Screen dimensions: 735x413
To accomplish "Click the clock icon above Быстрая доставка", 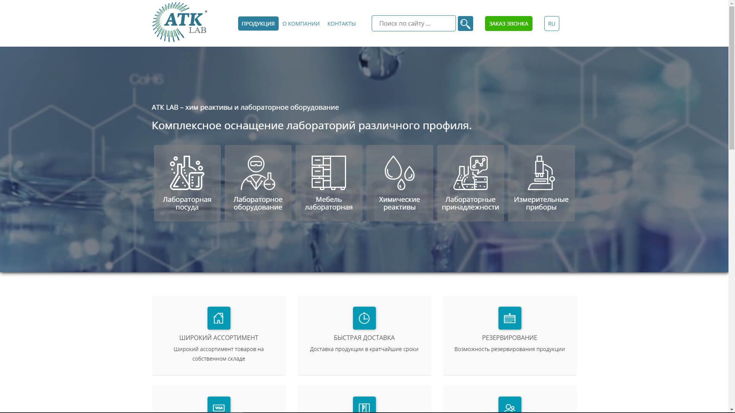I will 364,318.
